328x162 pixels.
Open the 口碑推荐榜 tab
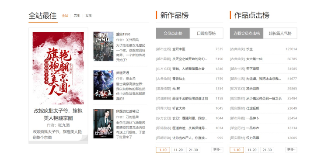click(x=206, y=33)
